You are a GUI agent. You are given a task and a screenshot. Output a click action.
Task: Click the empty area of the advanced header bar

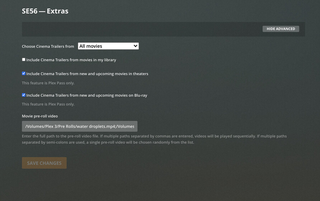click(x=141, y=29)
